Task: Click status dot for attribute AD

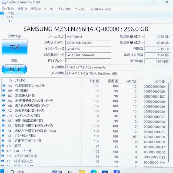Action: tap(3, 115)
